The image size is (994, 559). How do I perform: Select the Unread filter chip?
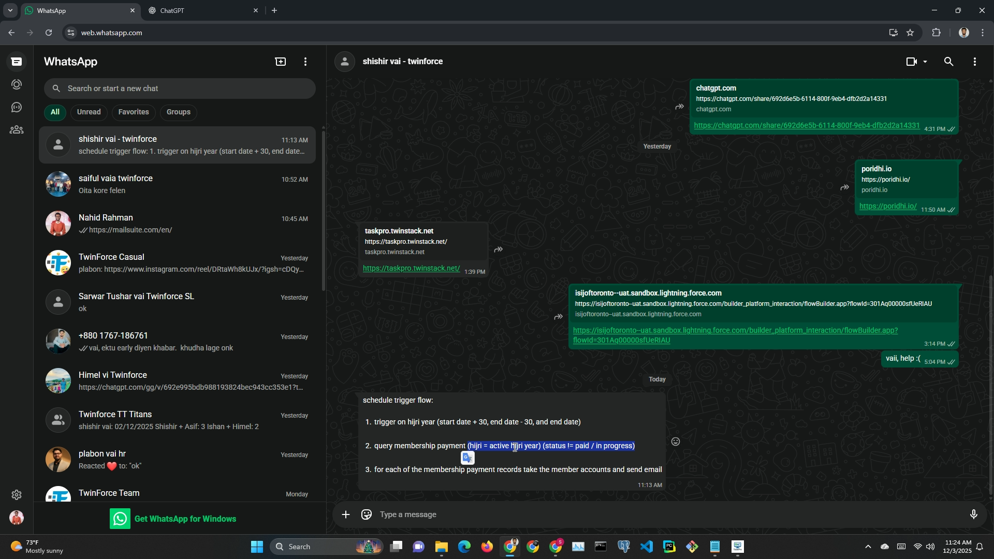(x=89, y=112)
